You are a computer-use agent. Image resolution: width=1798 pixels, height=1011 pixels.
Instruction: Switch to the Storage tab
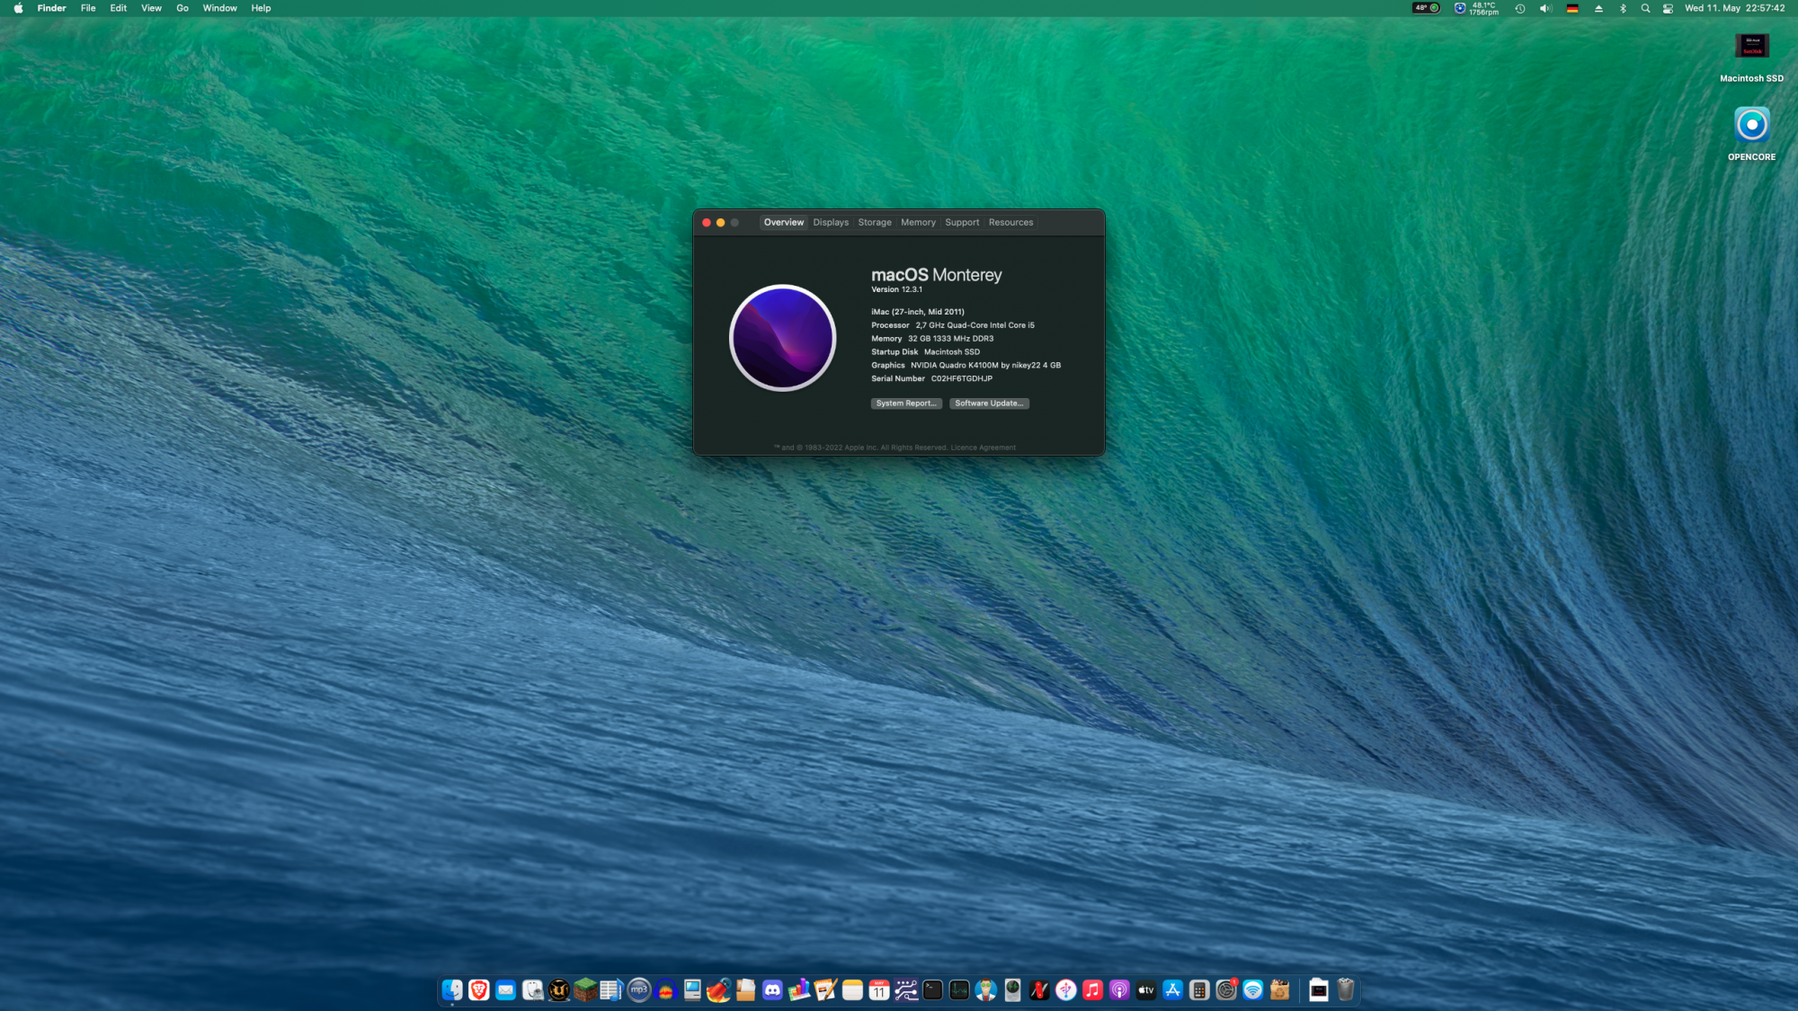click(x=874, y=222)
